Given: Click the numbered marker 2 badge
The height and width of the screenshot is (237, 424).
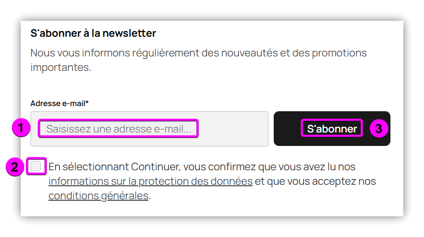Looking at the screenshot, I should click(x=14, y=167).
